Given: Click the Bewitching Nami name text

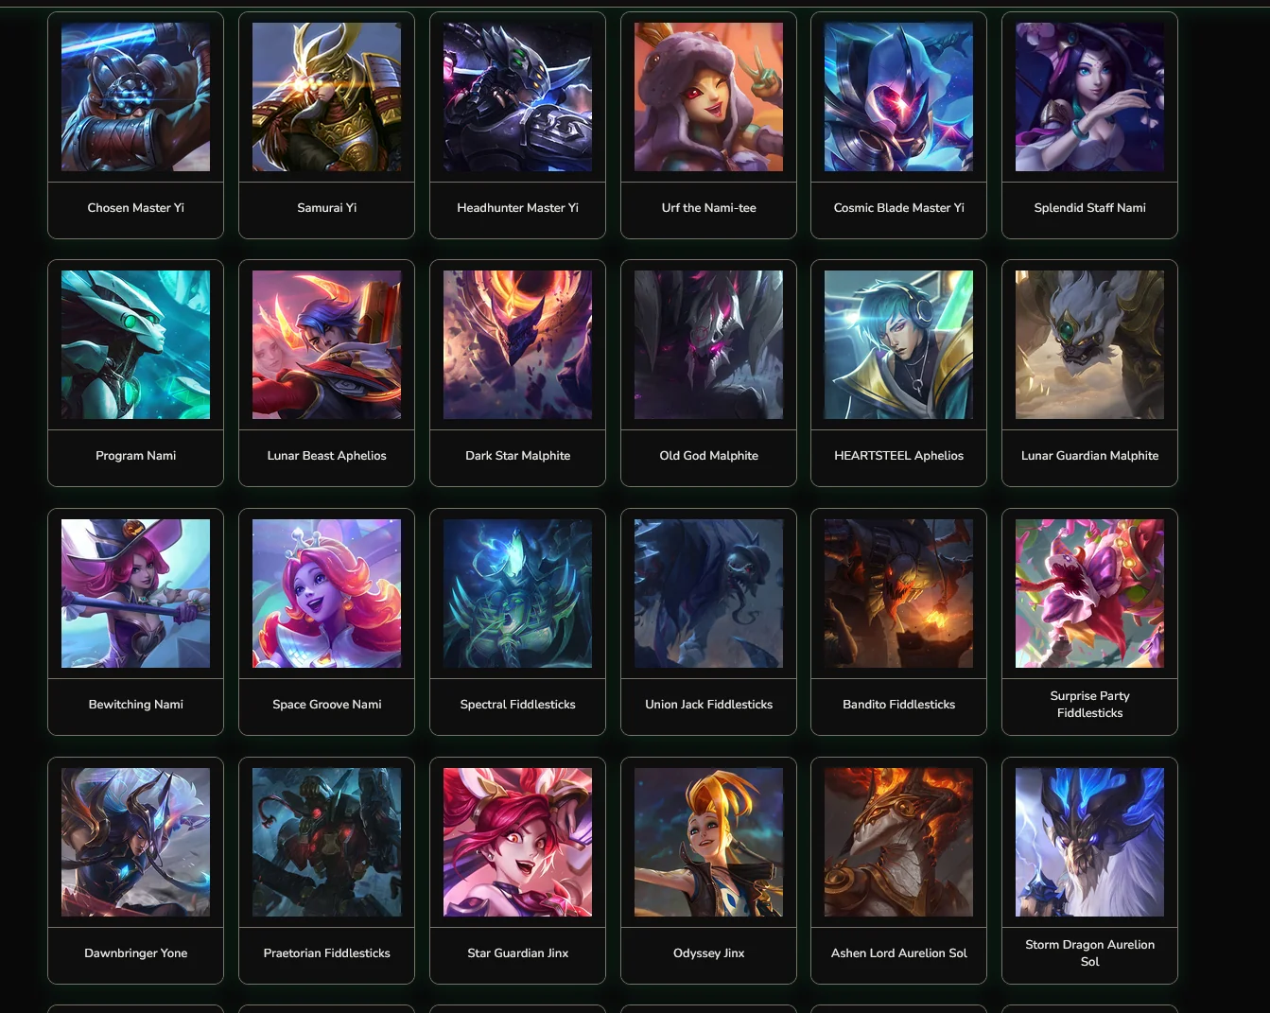Looking at the screenshot, I should [x=135, y=705].
